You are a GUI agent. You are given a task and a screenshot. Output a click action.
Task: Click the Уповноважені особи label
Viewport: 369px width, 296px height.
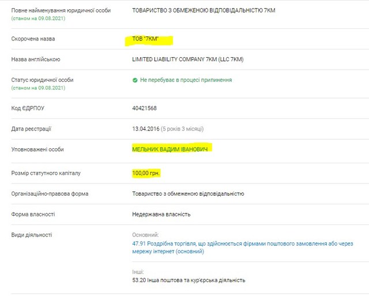37,149
